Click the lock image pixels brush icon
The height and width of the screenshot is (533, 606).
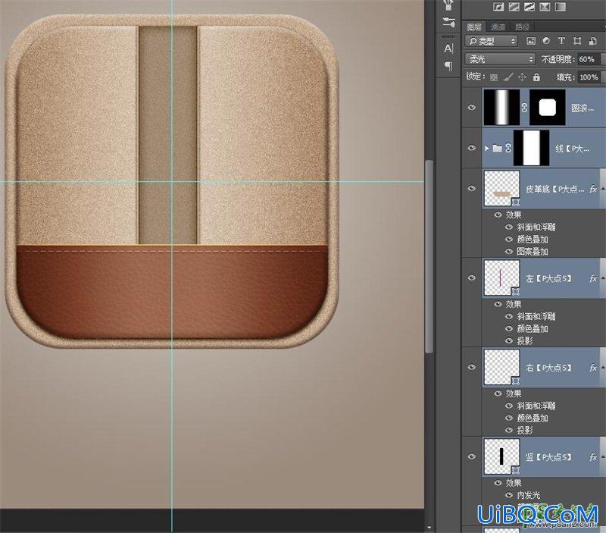pos(508,77)
